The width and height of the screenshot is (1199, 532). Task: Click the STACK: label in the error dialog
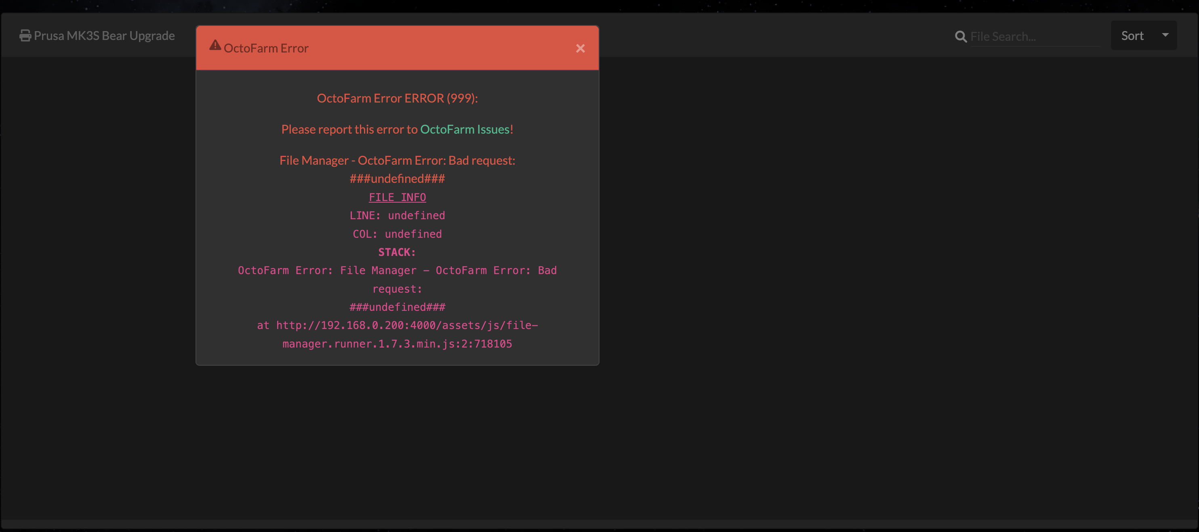tap(397, 252)
